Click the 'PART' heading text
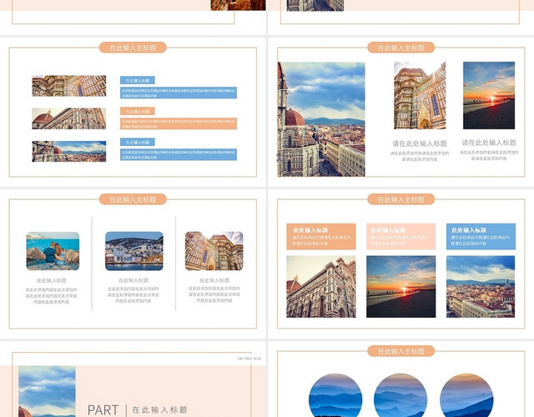This screenshot has height=417, width=534. pyautogui.click(x=103, y=409)
